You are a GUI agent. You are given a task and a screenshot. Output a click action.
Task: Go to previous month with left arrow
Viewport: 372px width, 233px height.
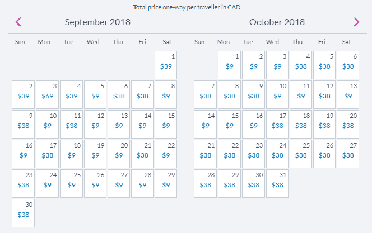click(18, 22)
